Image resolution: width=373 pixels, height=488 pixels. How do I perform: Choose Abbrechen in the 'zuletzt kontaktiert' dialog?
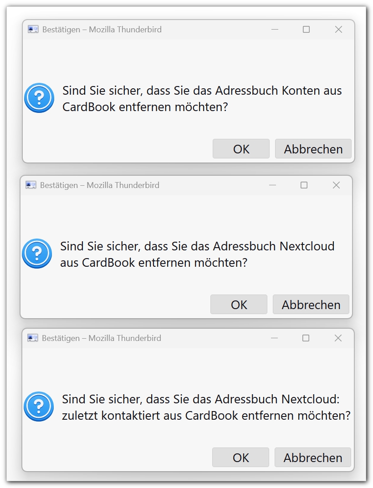pos(313,457)
